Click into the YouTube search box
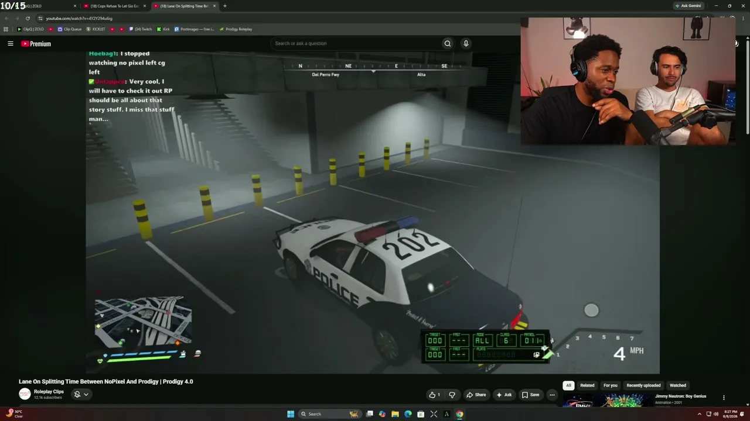Viewport: 750px width, 421px height. [x=357, y=43]
